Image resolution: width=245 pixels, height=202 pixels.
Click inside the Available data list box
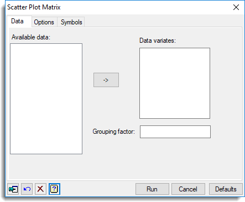46,99
